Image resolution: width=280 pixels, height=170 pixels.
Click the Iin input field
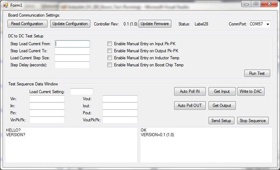[47, 106]
